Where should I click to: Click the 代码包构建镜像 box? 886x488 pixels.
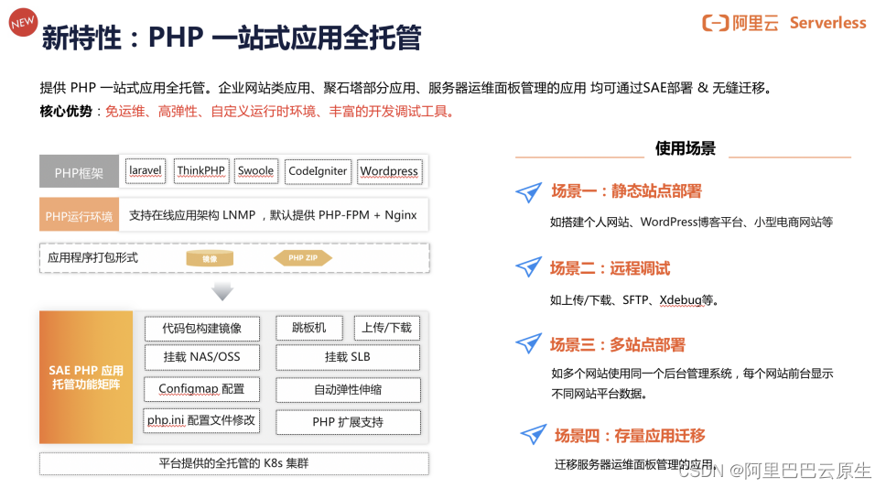(x=201, y=329)
